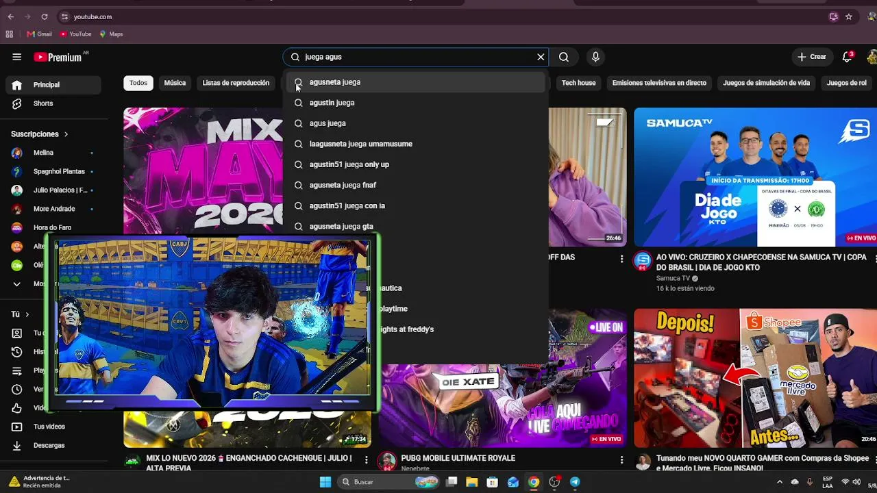
Task: Select the Todos filter chip
Action: coord(138,83)
